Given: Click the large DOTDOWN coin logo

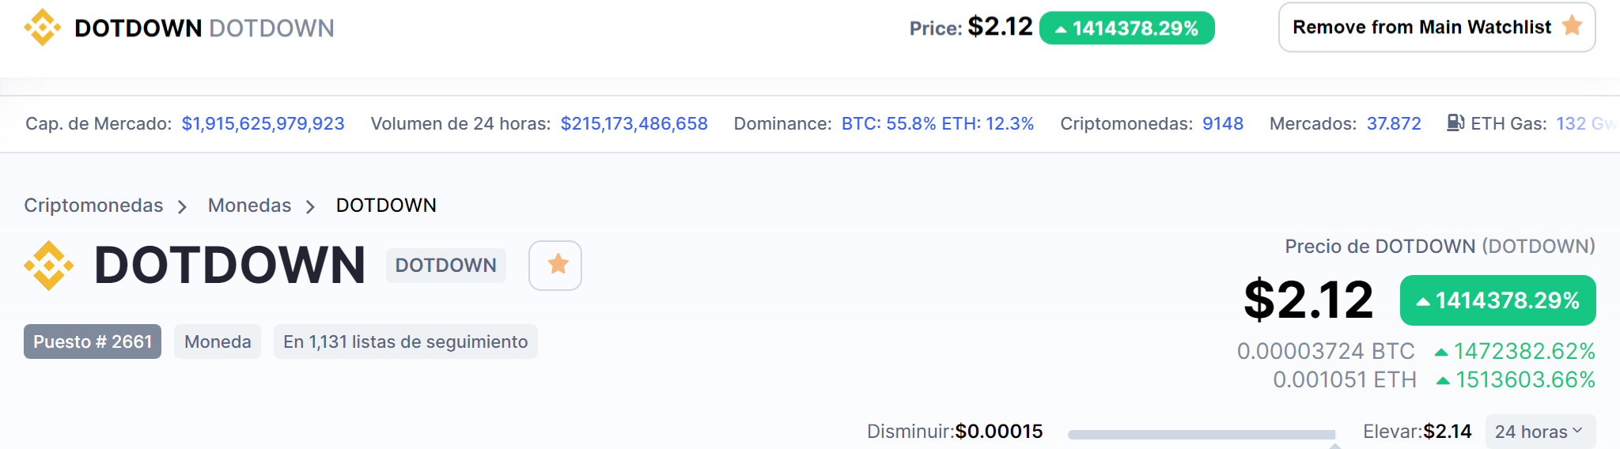Looking at the screenshot, I should (49, 265).
